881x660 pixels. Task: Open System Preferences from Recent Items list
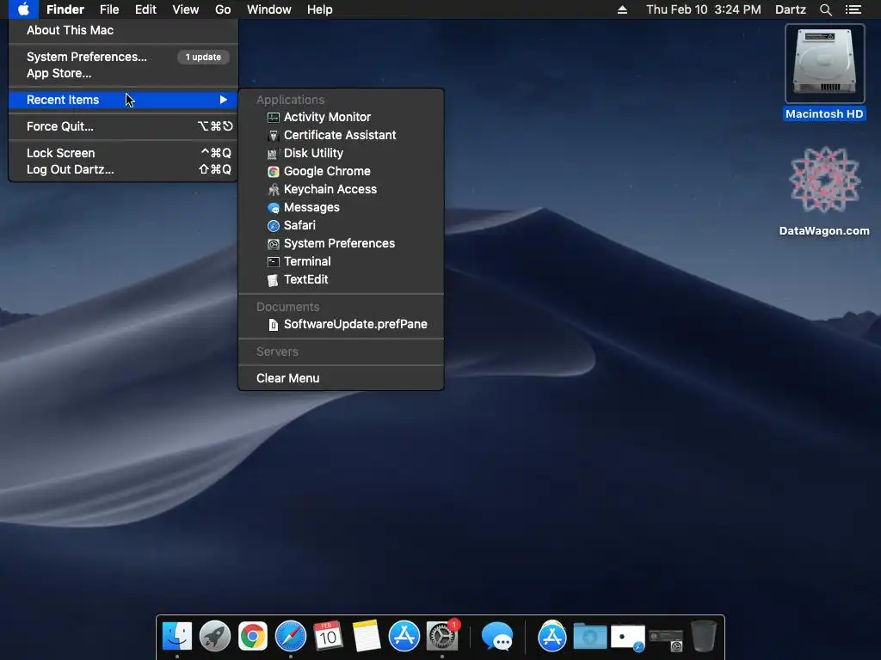(341, 243)
